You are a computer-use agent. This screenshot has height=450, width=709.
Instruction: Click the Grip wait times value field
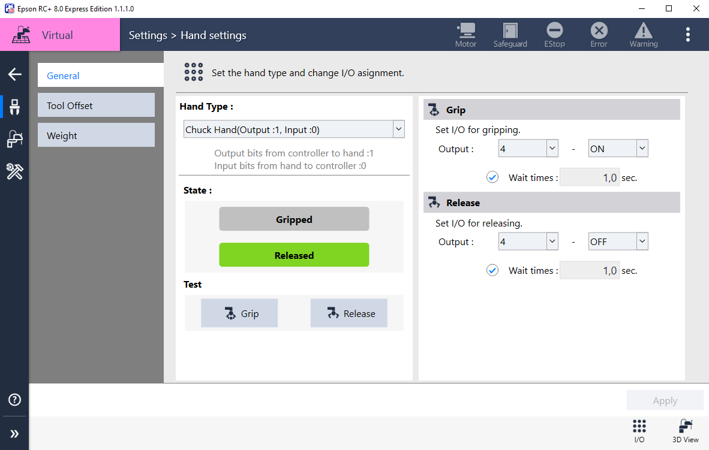[x=589, y=177]
